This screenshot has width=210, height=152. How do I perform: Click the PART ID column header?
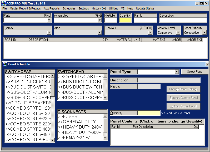(16, 40)
